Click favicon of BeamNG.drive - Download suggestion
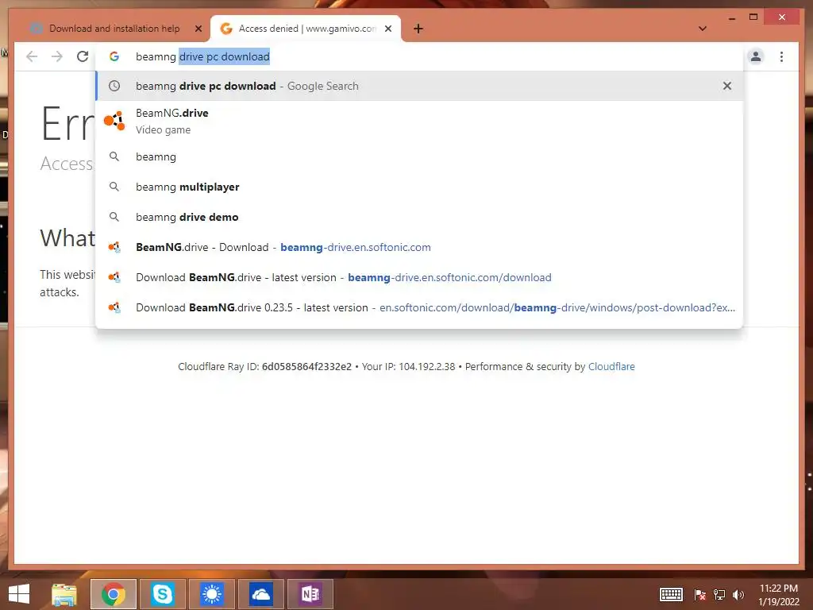Image resolution: width=813 pixels, height=610 pixels. (x=114, y=248)
